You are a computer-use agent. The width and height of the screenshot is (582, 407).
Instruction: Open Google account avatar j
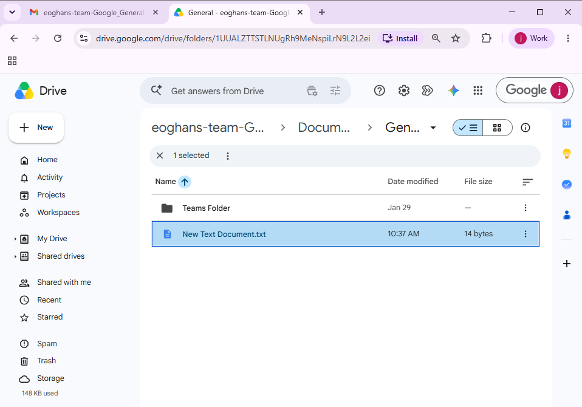559,91
